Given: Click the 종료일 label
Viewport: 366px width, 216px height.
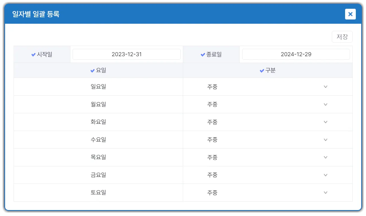Looking at the screenshot, I should (x=214, y=54).
